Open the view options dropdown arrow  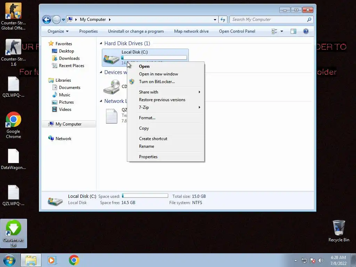click(x=282, y=31)
